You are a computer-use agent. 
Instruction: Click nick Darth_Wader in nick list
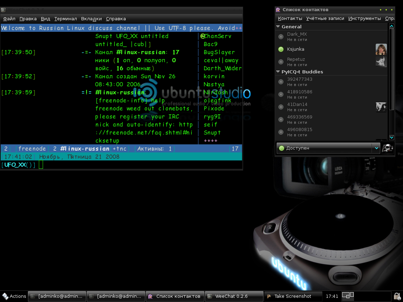click(x=222, y=68)
